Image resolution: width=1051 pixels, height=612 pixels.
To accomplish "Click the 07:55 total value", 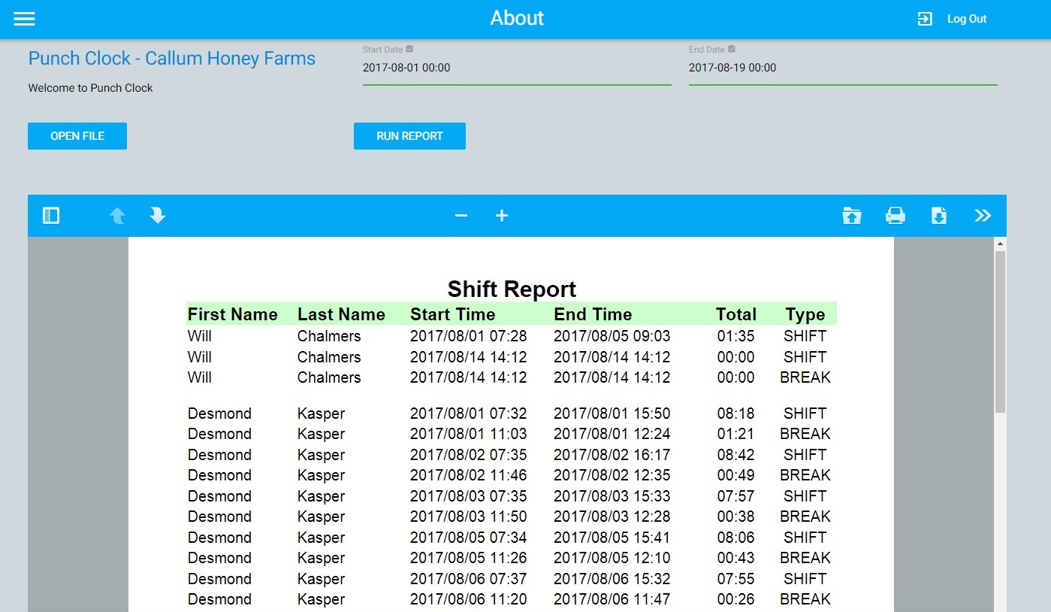I will (x=736, y=579).
